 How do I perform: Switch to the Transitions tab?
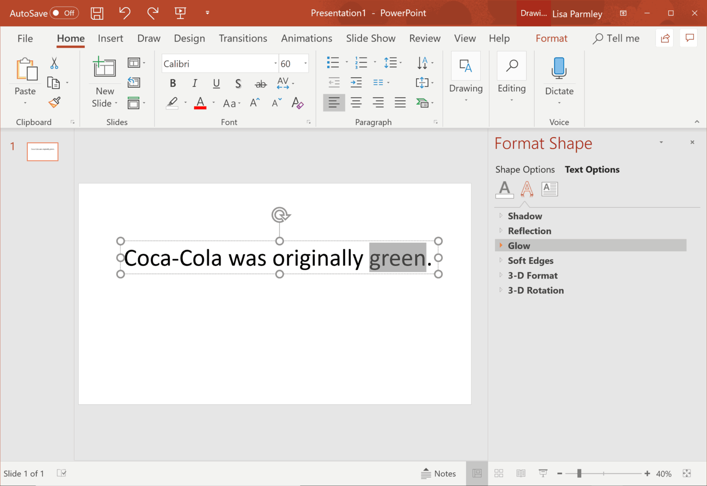(x=243, y=39)
